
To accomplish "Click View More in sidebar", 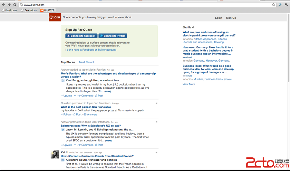I will 188,84.
